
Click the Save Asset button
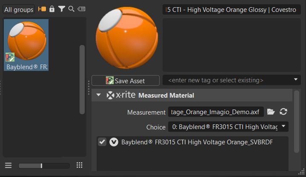[x=126, y=81]
